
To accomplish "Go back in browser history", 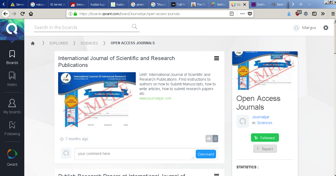I will (x=6, y=14).
